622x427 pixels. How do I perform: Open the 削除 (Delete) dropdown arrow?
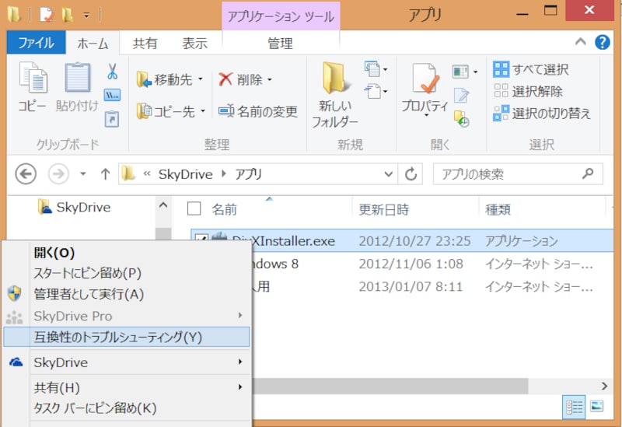point(270,80)
